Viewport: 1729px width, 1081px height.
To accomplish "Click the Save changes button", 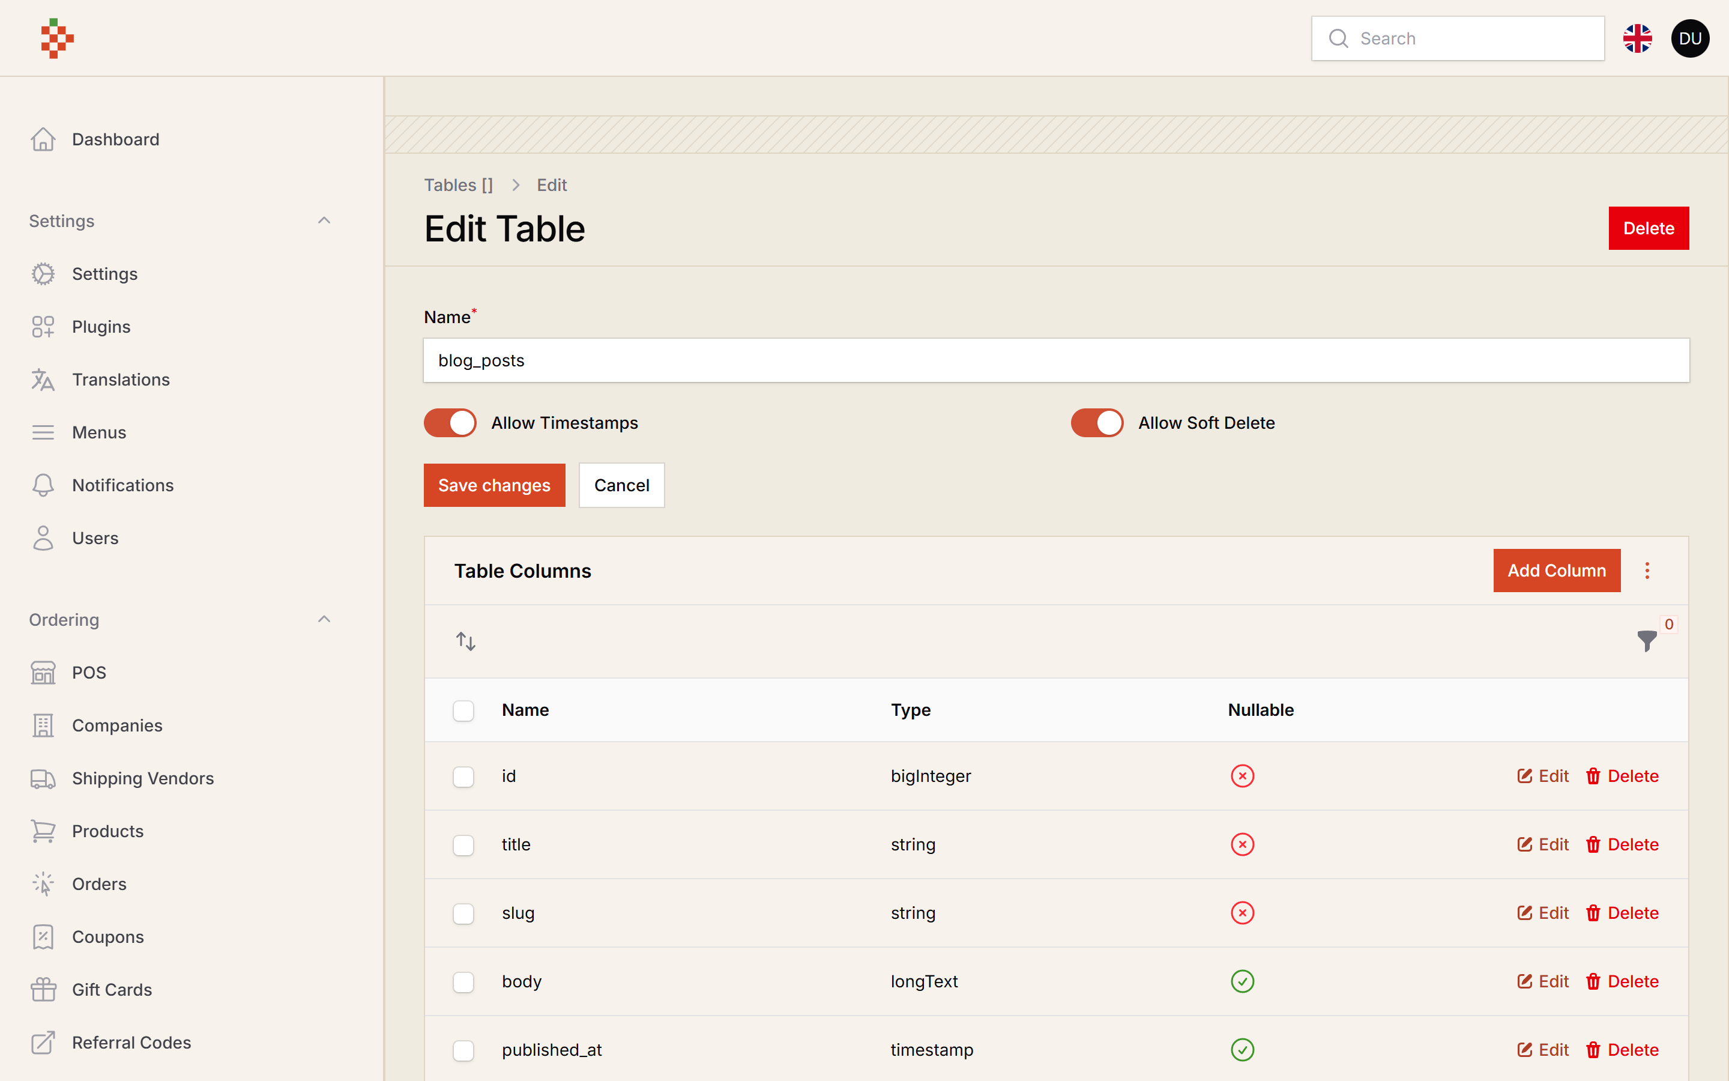I will [x=495, y=485].
